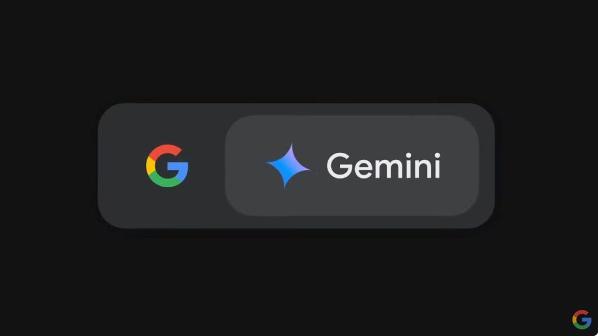The width and height of the screenshot is (598, 336).
Task: Activate the highlighted Gemini pill button
Action: [352, 166]
